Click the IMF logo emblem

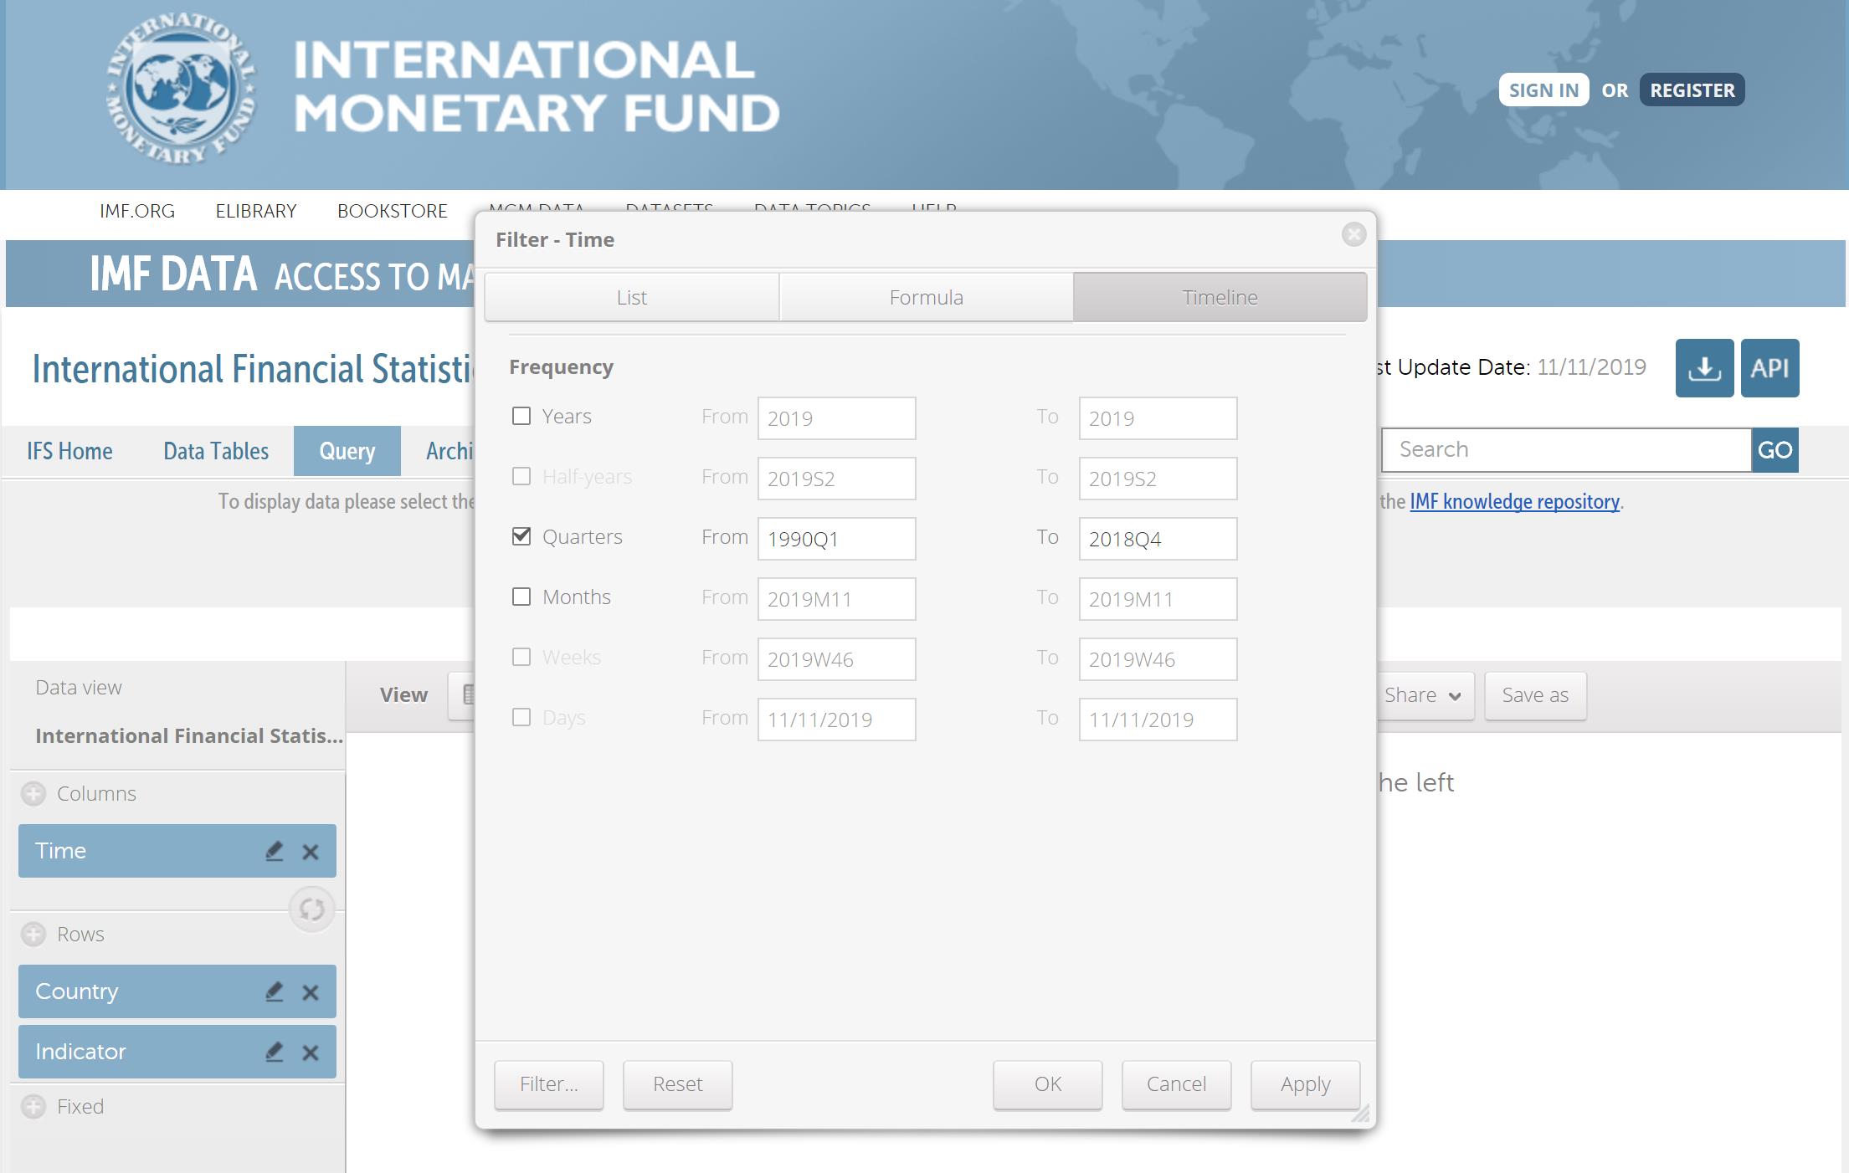point(181,89)
